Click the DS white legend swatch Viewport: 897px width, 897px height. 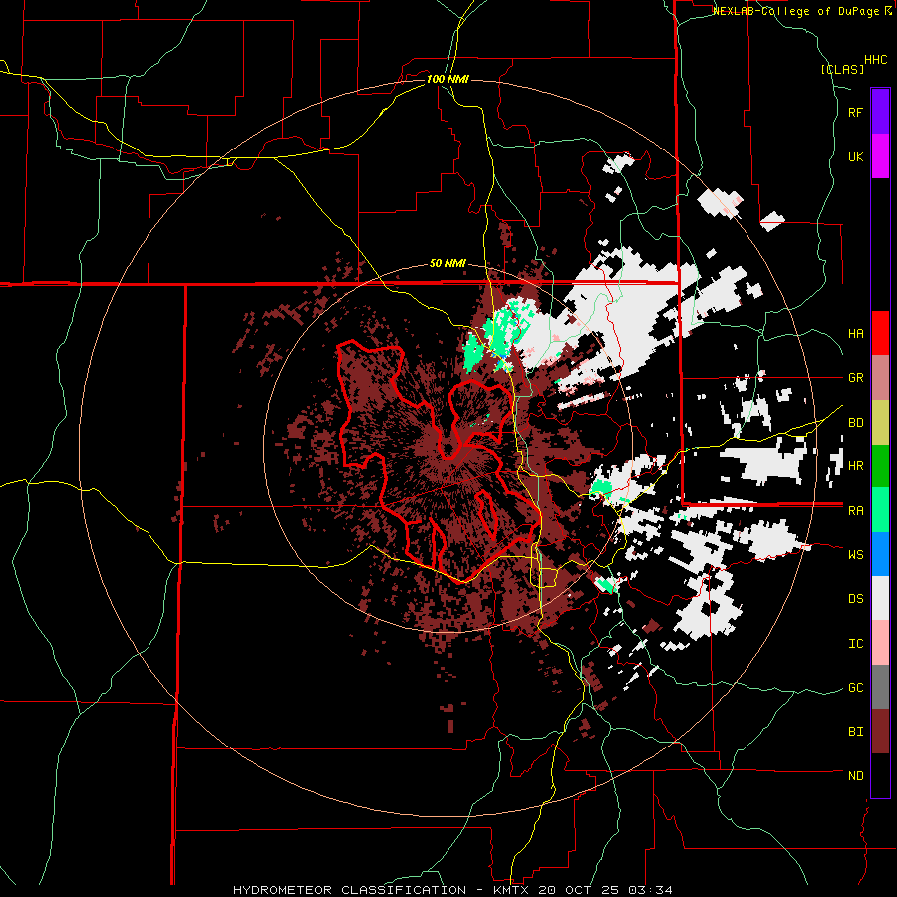pyautogui.click(x=880, y=598)
